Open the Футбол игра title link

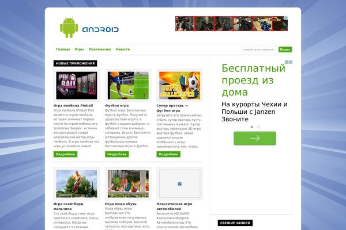click(116, 106)
